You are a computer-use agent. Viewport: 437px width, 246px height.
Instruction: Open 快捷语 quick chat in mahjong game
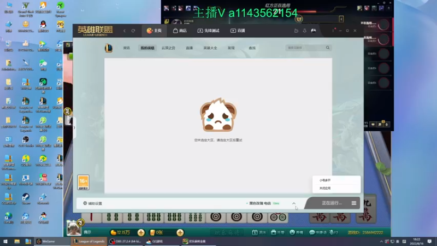tap(318, 232)
